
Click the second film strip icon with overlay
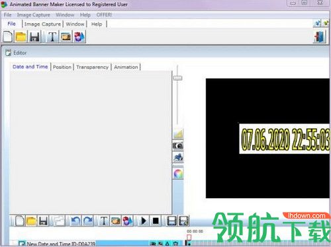pyautogui.click(x=183, y=221)
